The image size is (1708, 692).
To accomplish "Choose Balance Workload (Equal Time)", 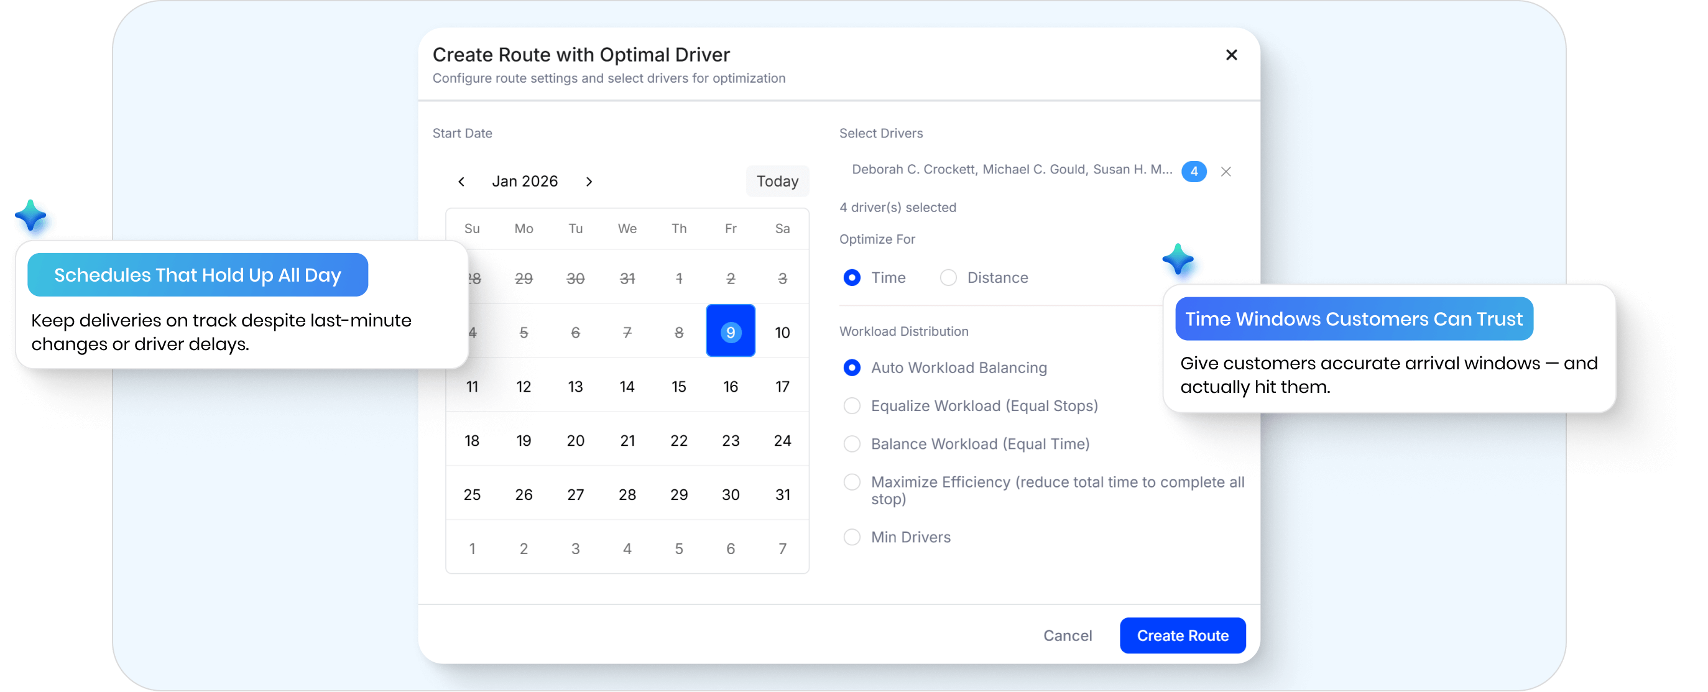I will click(852, 444).
